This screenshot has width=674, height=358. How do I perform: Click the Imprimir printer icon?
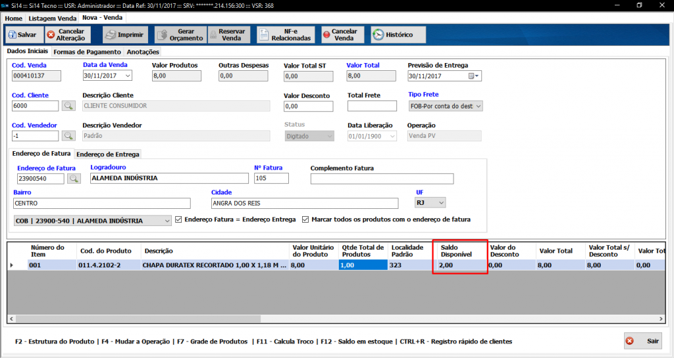111,35
